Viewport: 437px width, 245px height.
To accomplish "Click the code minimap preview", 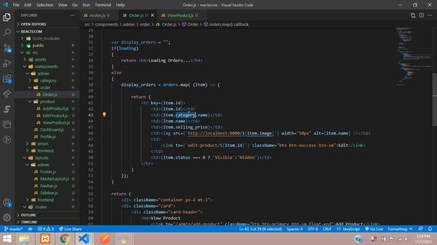I will [x=414, y=56].
